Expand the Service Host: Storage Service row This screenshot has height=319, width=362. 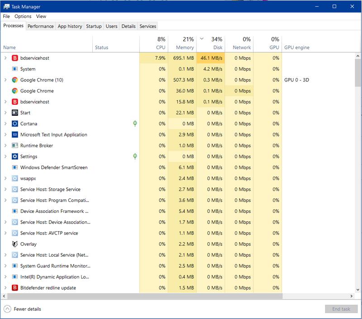tap(5, 189)
